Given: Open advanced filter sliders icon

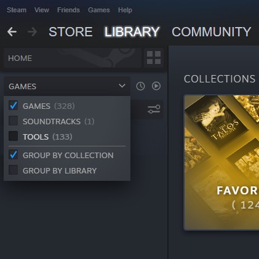Looking at the screenshot, I should [x=154, y=109].
